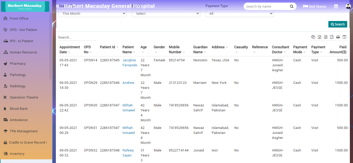
Task: Open the calendar icon in header
Action: coord(336,6)
